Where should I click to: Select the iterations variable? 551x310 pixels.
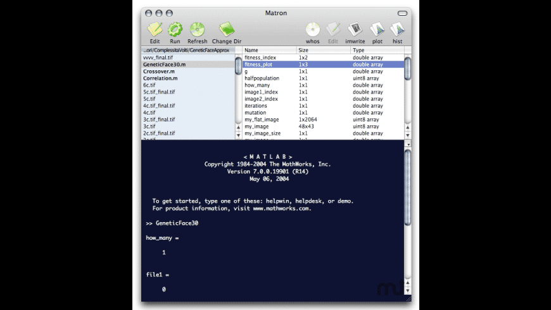(x=323, y=106)
